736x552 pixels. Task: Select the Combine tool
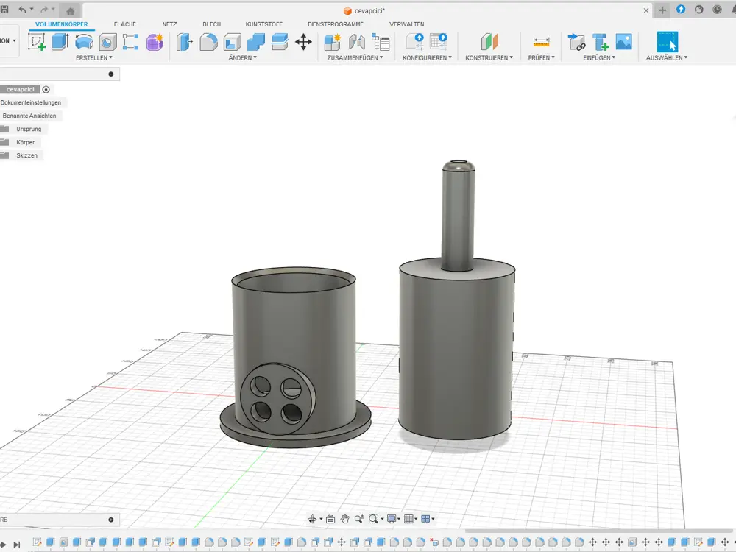pyautogui.click(x=256, y=42)
